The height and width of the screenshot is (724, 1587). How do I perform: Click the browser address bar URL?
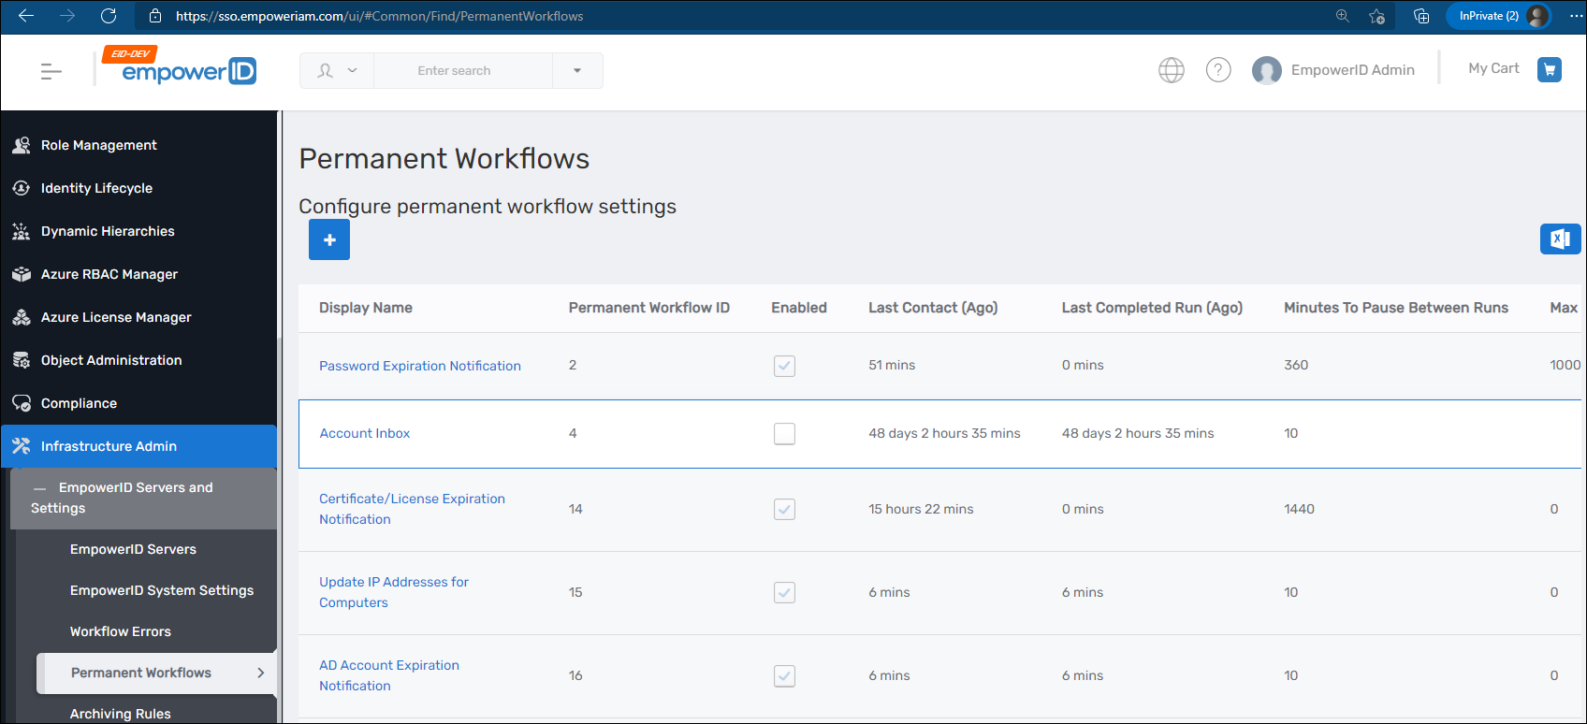pos(380,16)
